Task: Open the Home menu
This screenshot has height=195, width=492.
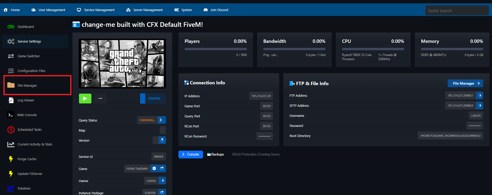Action: pos(12,10)
